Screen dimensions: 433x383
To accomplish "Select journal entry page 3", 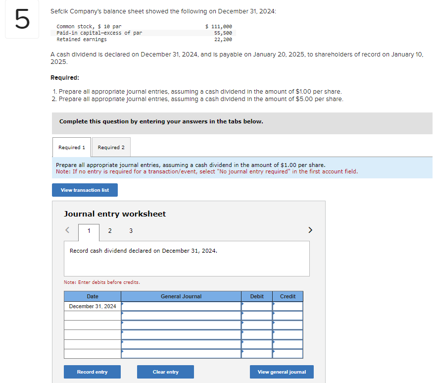I will [131, 231].
